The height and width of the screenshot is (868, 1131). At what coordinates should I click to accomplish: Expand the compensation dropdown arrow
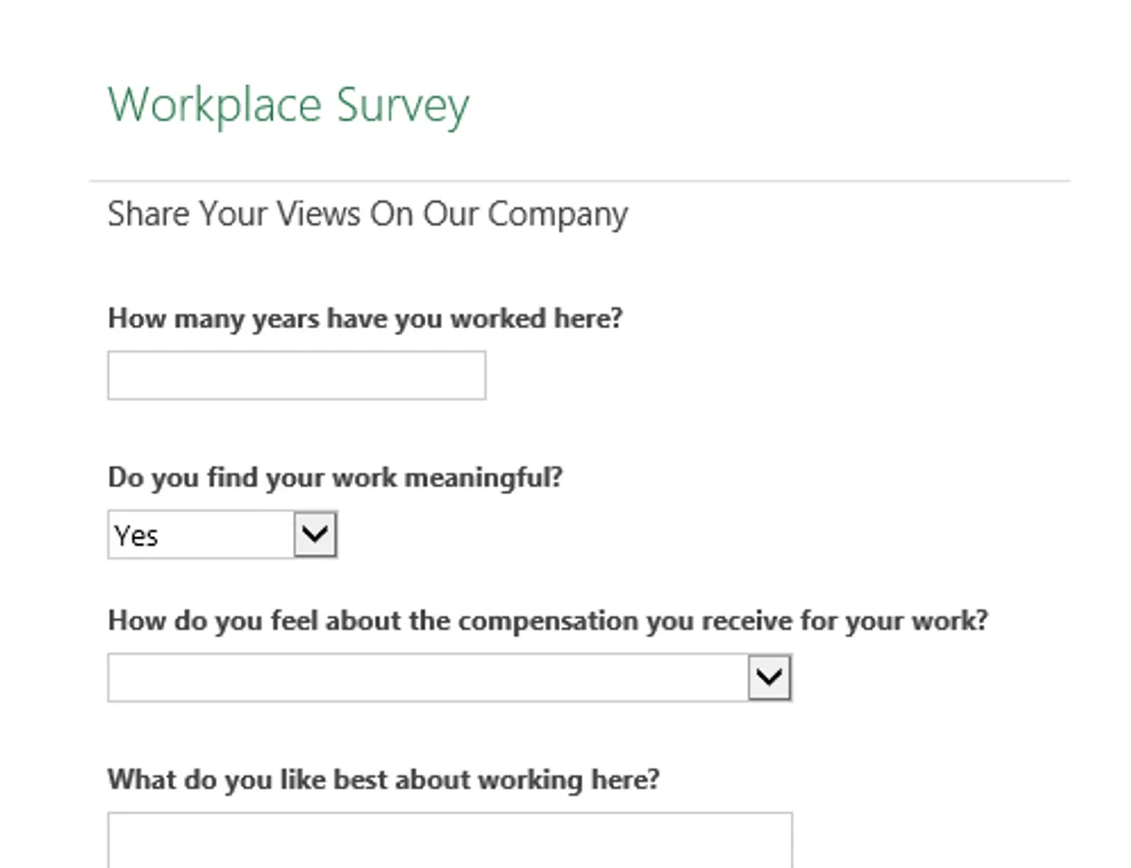[769, 678]
